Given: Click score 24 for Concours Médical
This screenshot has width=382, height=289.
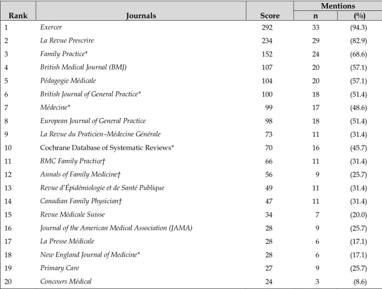Looking at the screenshot, I should (269, 282).
